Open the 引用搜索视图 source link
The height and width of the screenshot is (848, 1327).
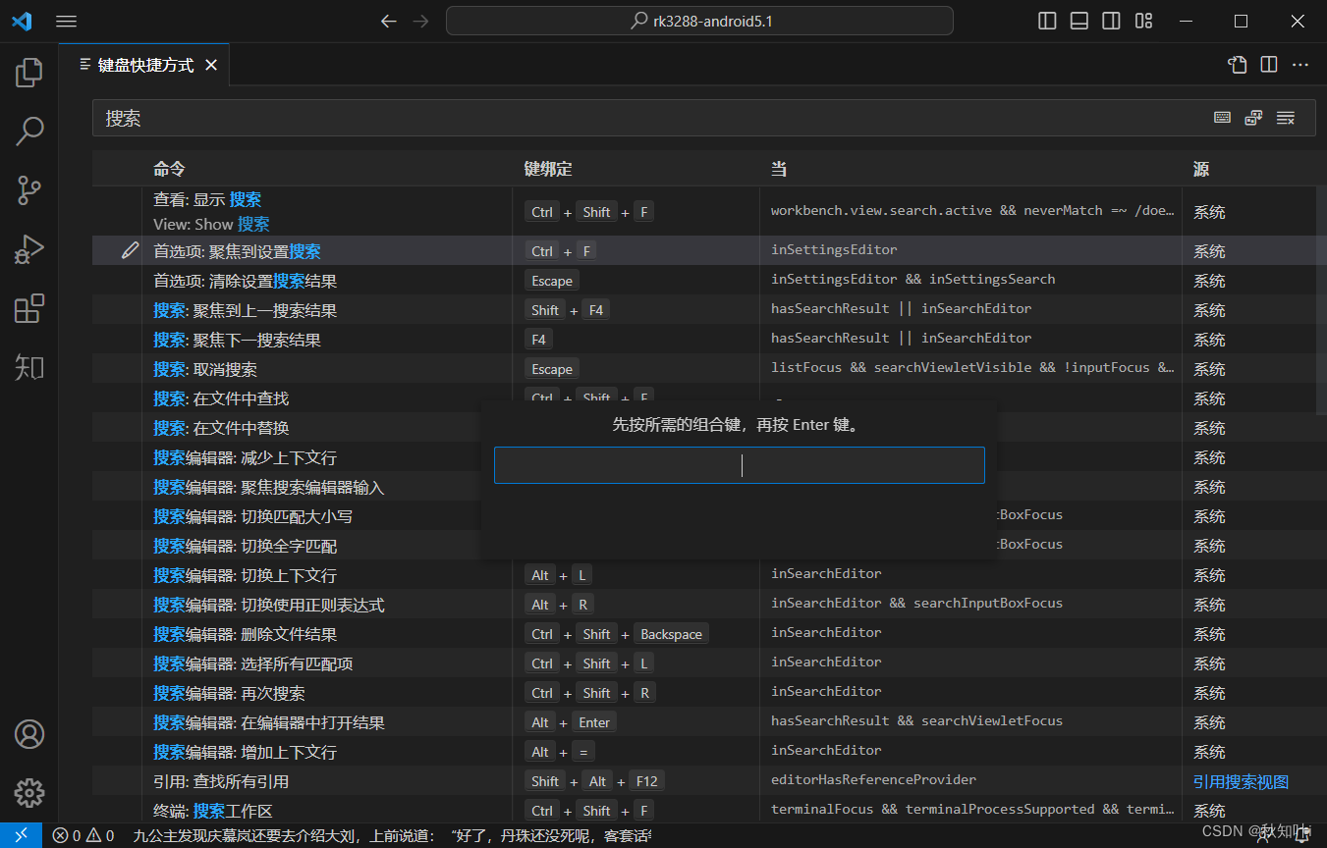tap(1241, 781)
